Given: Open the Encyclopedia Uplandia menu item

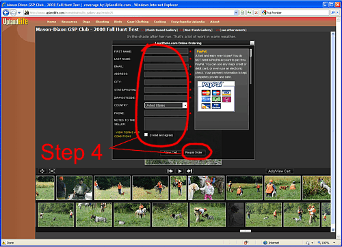Looking at the screenshot, I should tap(187, 22).
